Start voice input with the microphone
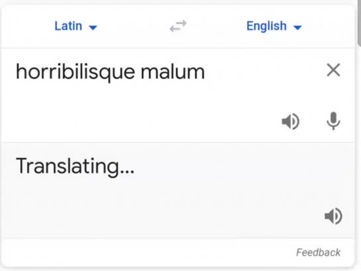The width and height of the screenshot is (361, 271). pyautogui.click(x=333, y=121)
